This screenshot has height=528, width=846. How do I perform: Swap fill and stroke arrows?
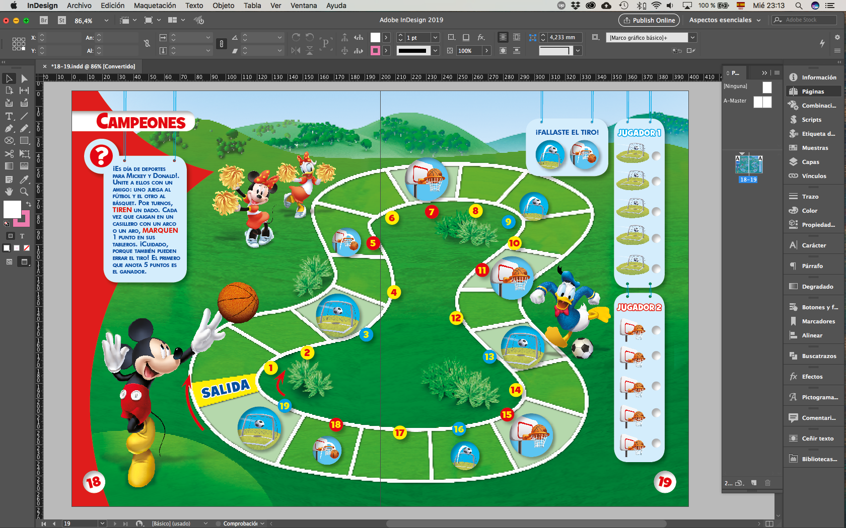click(29, 204)
